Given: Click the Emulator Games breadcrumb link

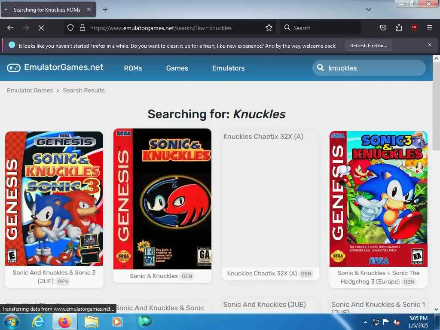Looking at the screenshot, I should pos(30,90).
